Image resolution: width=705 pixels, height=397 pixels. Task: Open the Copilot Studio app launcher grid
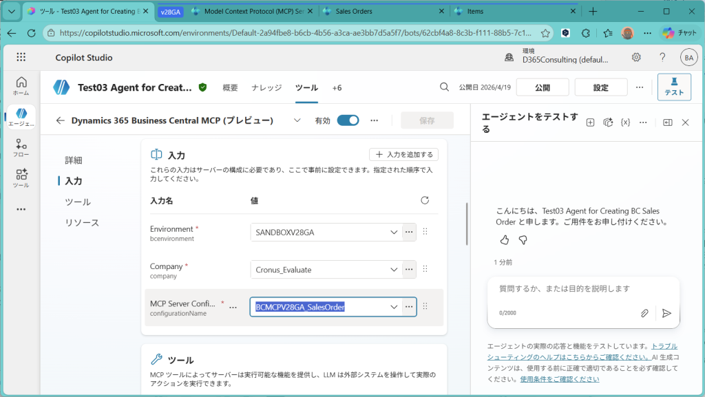[x=21, y=57]
